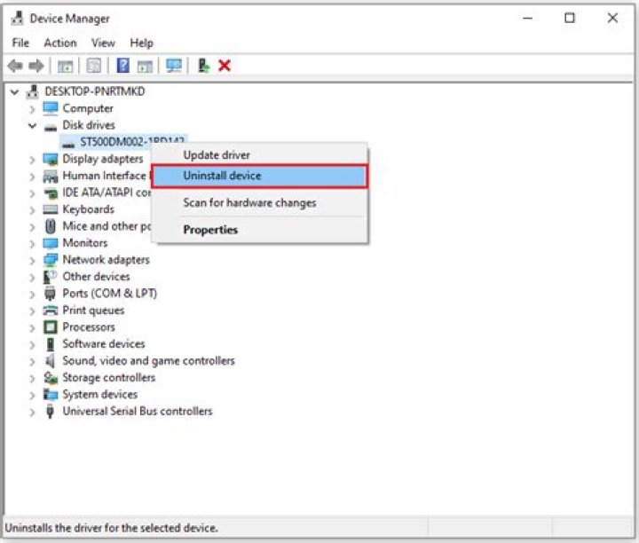Click the green Update driver toolbar icon
This screenshot has height=543, width=639.
point(203,66)
